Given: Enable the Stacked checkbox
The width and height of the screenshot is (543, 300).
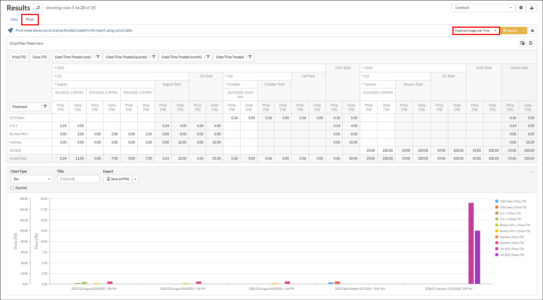Looking at the screenshot, I should 12,188.
